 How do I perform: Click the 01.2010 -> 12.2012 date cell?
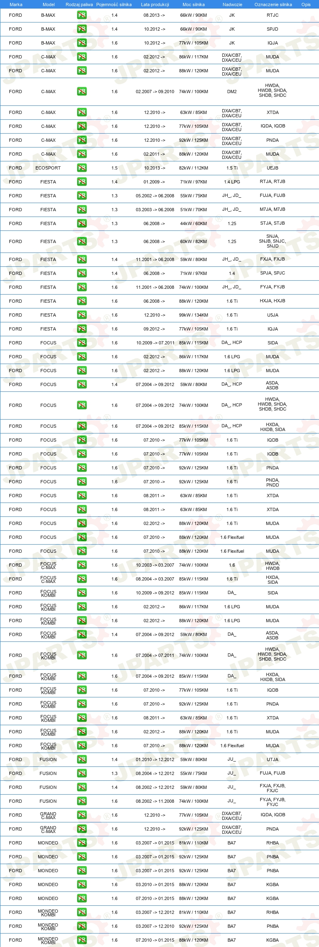[155, 759]
